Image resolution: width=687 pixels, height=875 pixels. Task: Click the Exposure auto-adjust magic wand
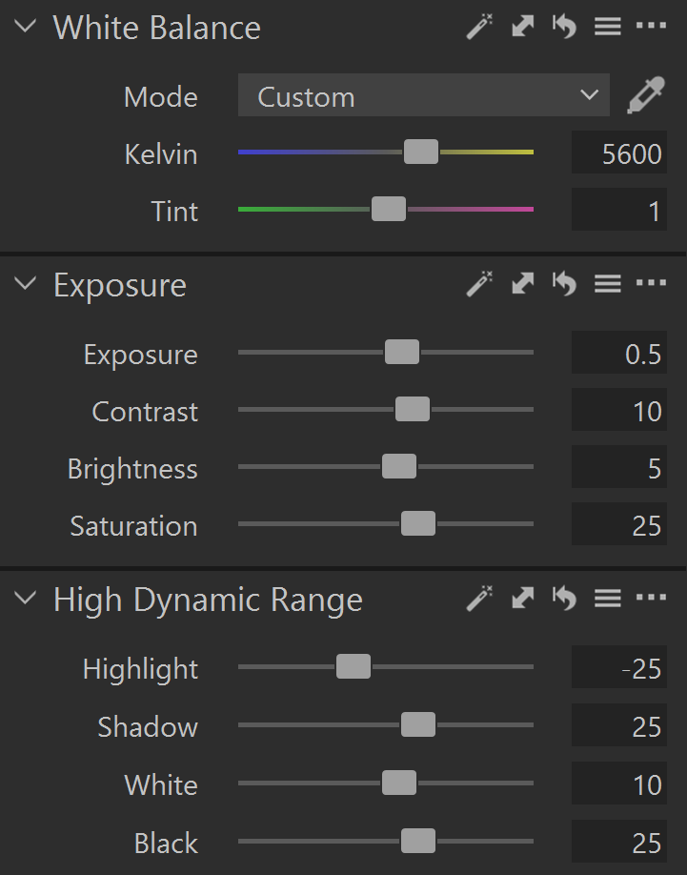pyautogui.click(x=479, y=283)
